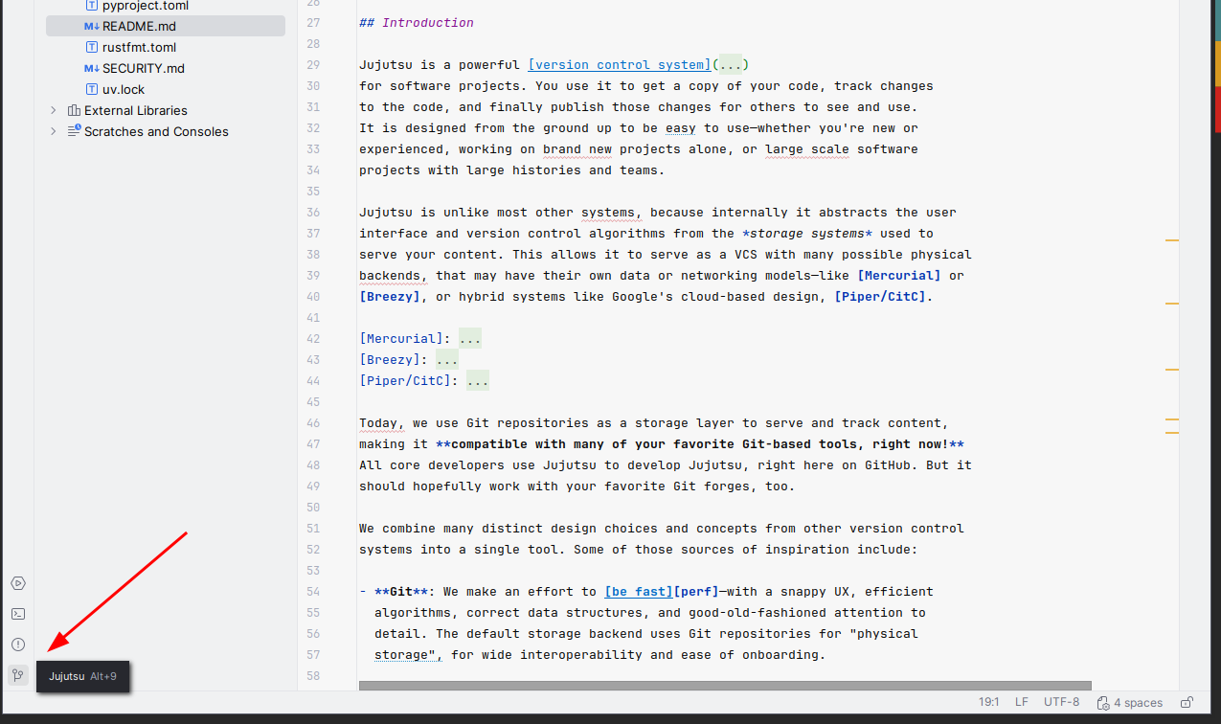Open the 4 spaces indent settings
Viewport: 1221px width, 724px height.
coord(1130,702)
